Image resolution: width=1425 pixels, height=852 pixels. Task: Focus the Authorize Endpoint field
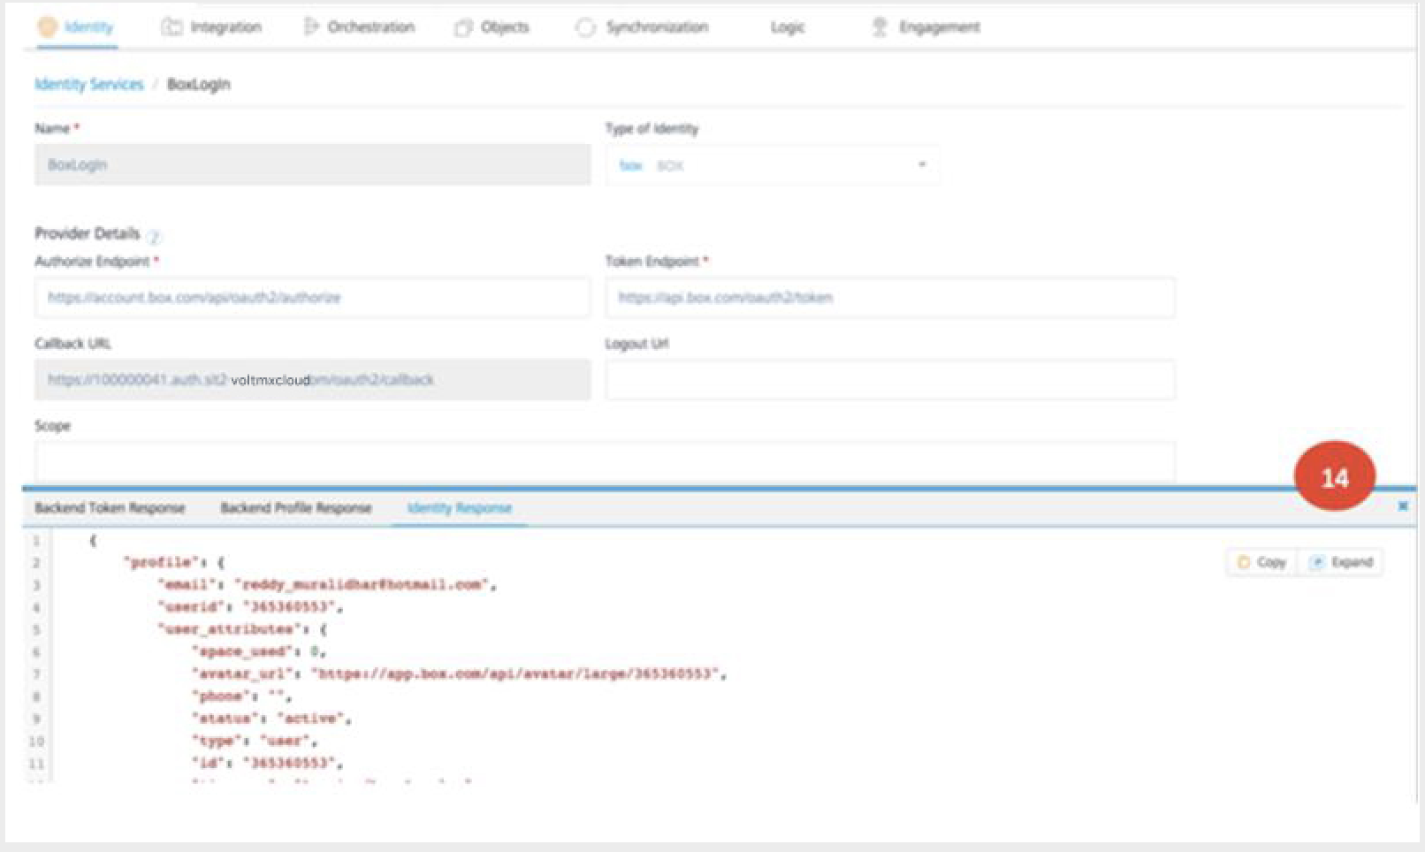(x=313, y=298)
